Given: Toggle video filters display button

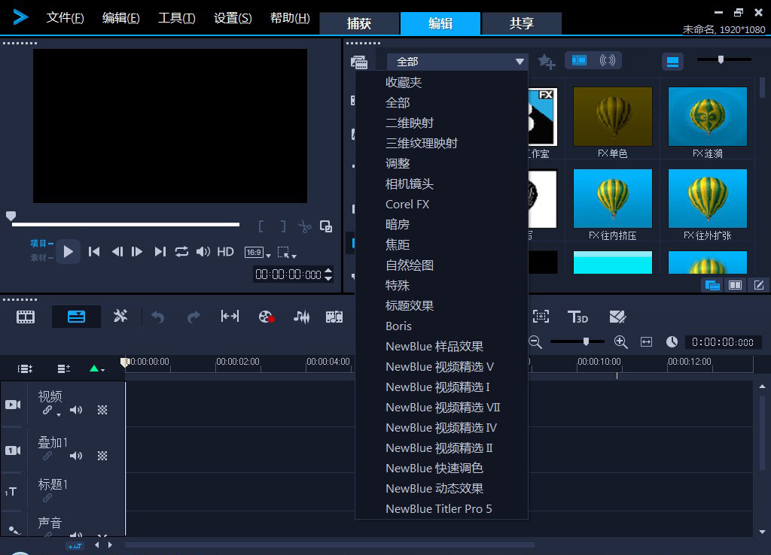Looking at the screenshot, I should click(x=579, y=60).
